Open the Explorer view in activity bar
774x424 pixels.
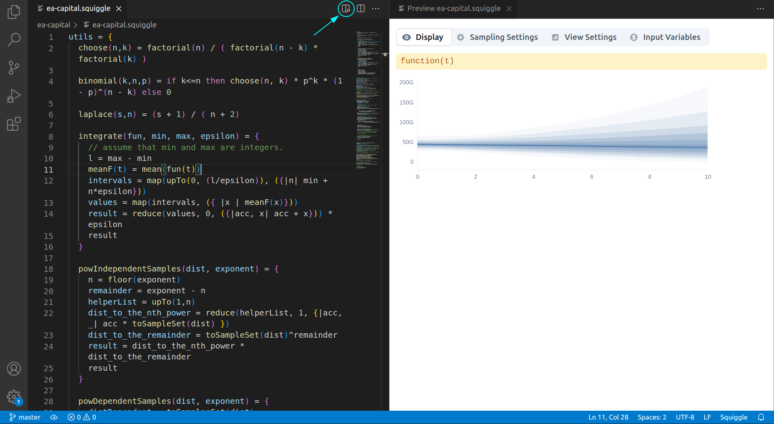coord(14,12)
